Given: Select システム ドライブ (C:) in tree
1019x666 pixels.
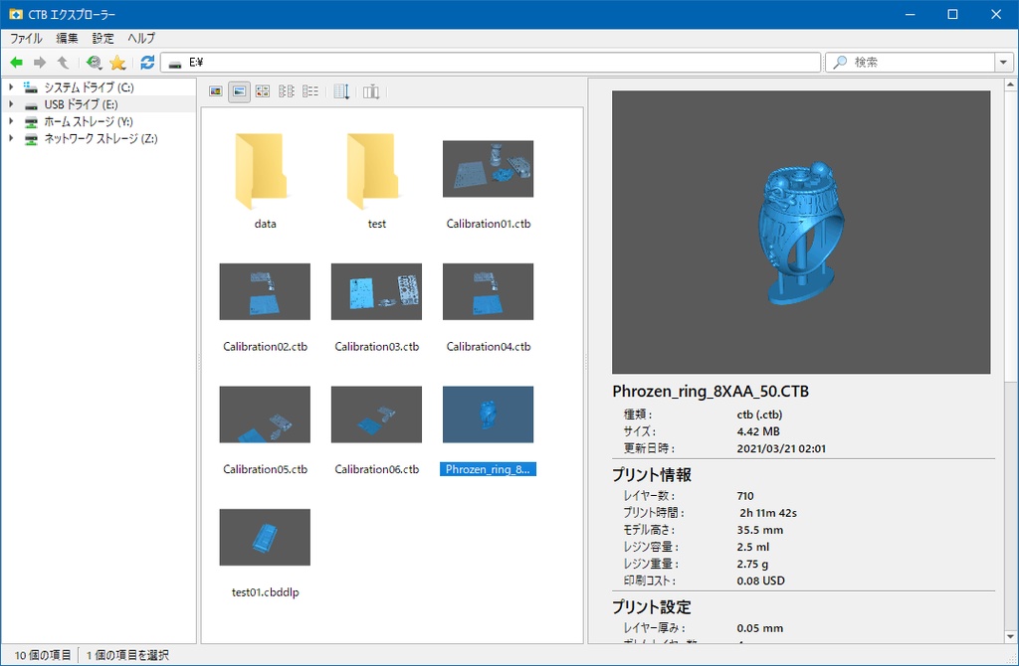Looking at the screenshot, I should point(89,87).
